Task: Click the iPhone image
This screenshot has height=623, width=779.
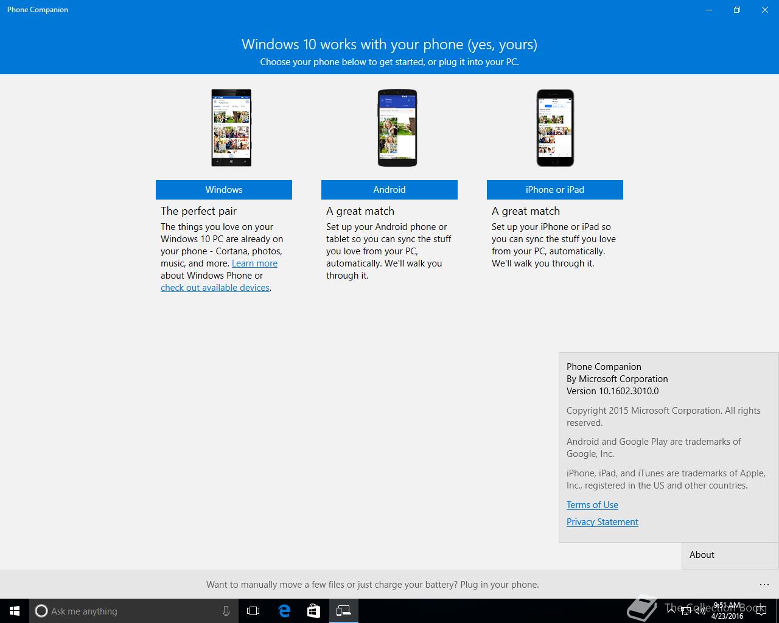Action: [555, 128]
